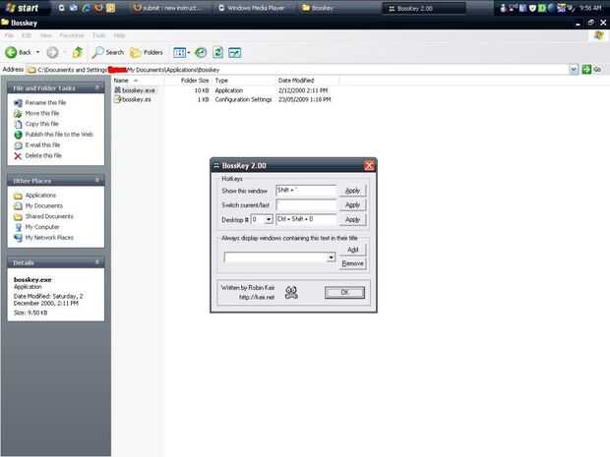Click OK in the BossKey dialog
Viewport: 610px width, 457px height.
(344, 292)
